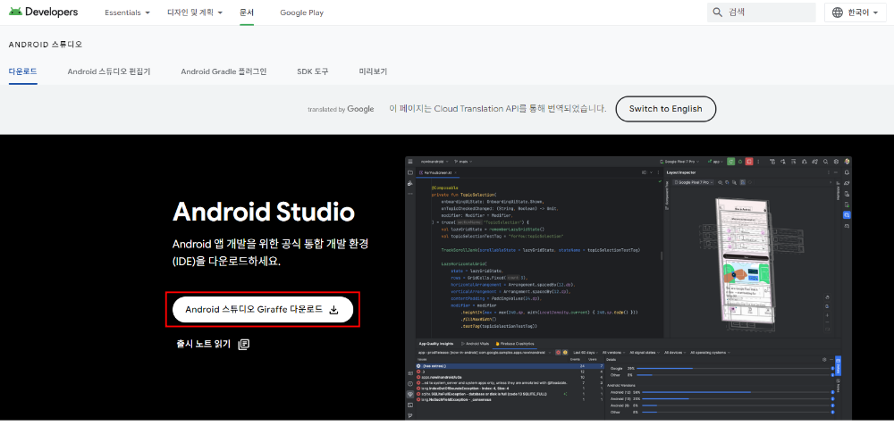
Task: Open the Android 스튜디오 편집기 tab
Action: (109, 71)
